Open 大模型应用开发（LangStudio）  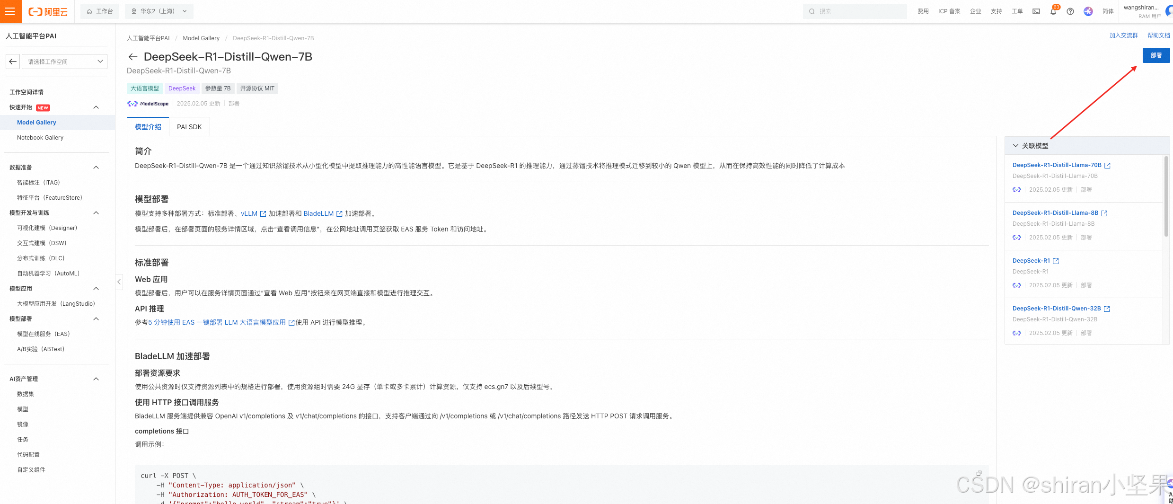click(56, 304)
